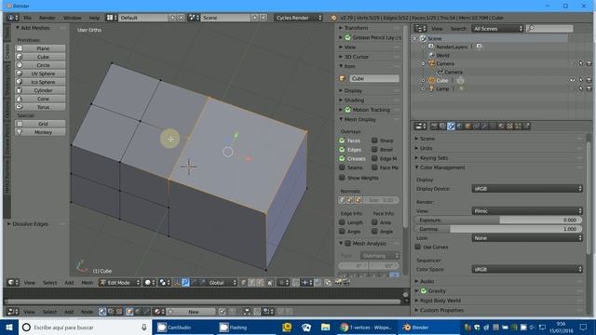Image resolution: width=596 pixels, height=335 pixels.
Task: Open the Display Device sRGB dropdown
Action: [x=527, y=189]
